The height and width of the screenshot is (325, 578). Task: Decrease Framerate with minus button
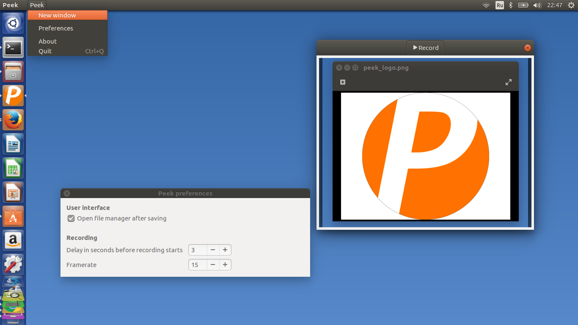click(x=213, y=265)
